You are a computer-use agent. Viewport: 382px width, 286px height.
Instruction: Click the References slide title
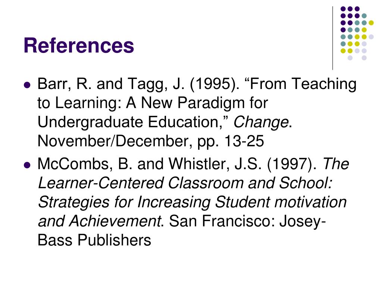coord(79,45)
